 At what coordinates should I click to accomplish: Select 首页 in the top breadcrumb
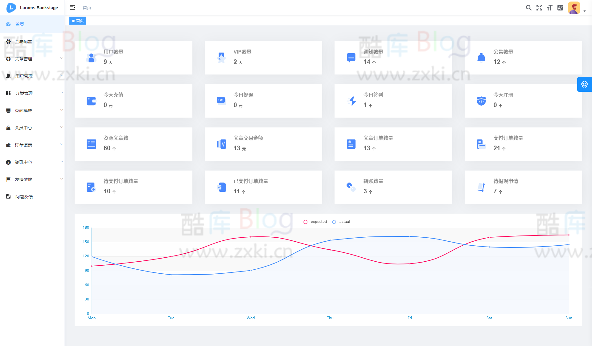(87, 8)
